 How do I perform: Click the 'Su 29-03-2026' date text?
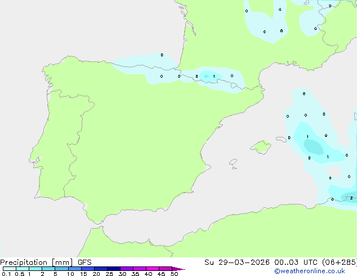click(237, 262)
